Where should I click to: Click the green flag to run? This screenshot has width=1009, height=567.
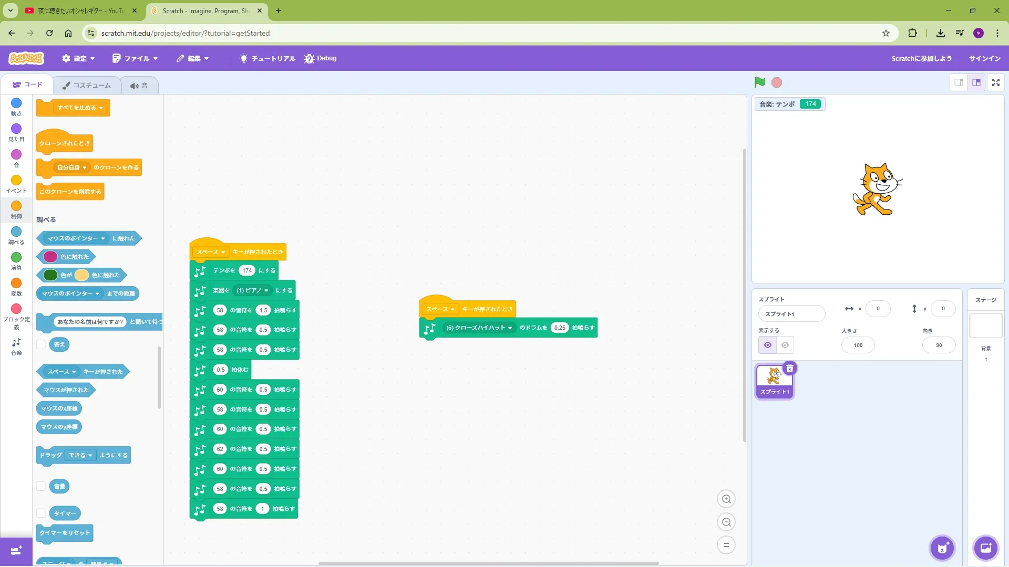[x=759, y=82]
